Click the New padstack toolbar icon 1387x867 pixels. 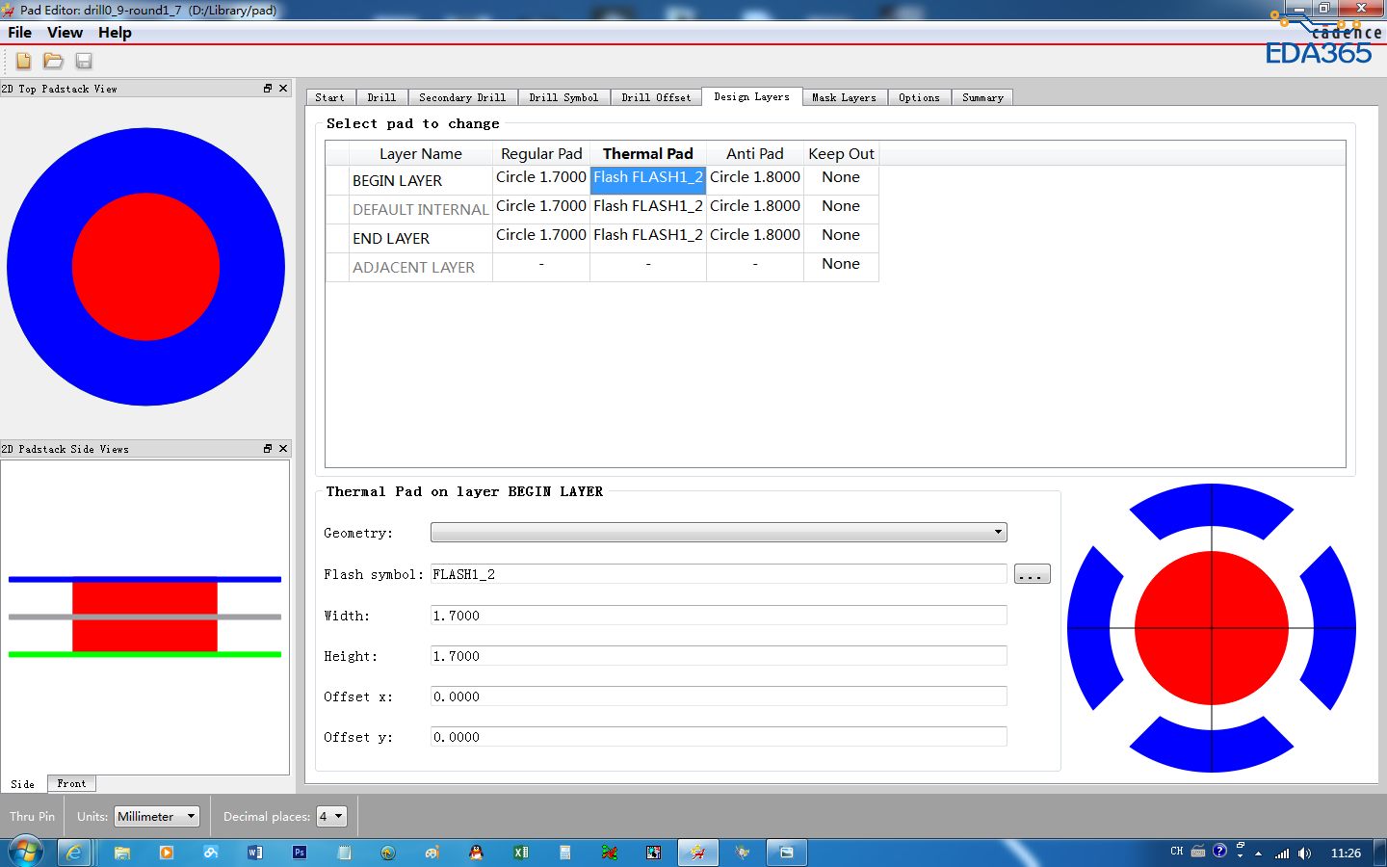23,61
